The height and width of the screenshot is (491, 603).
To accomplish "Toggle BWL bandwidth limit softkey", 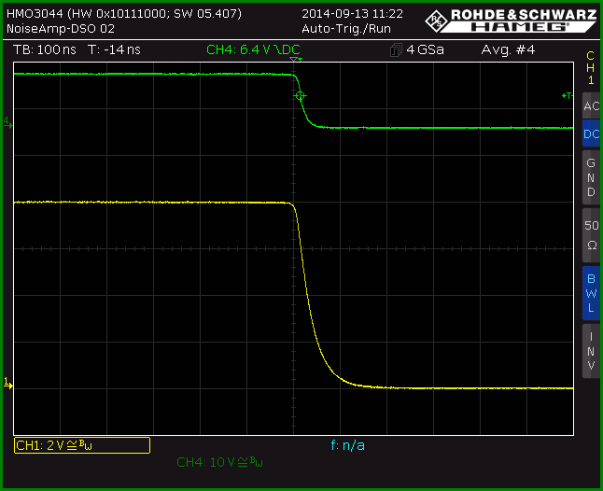I will (x=591, y=293).
